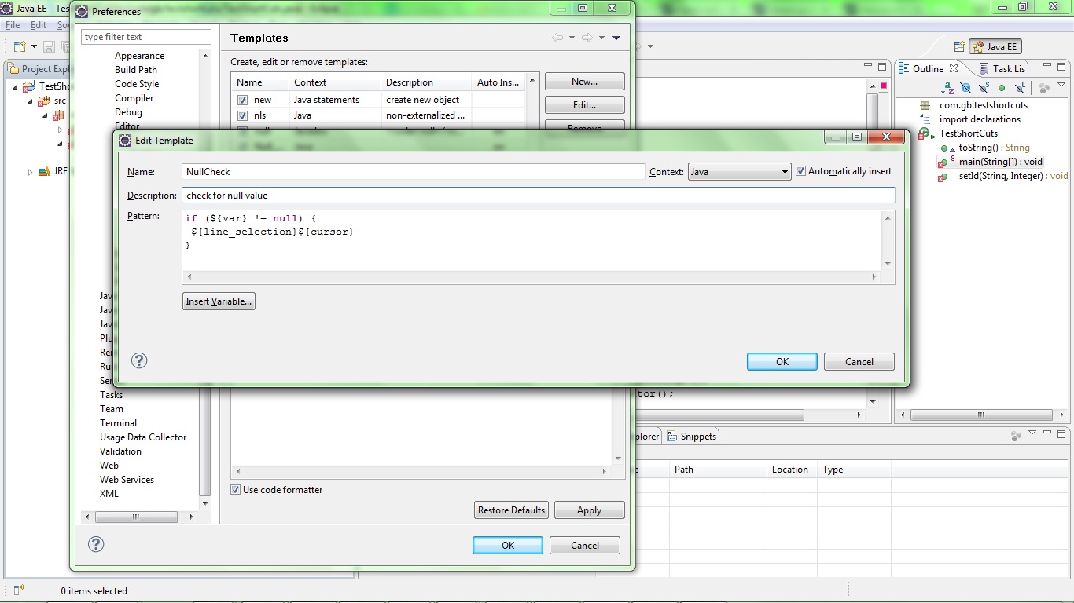Click the help icon in Preferences dialog

coord(96,544)
